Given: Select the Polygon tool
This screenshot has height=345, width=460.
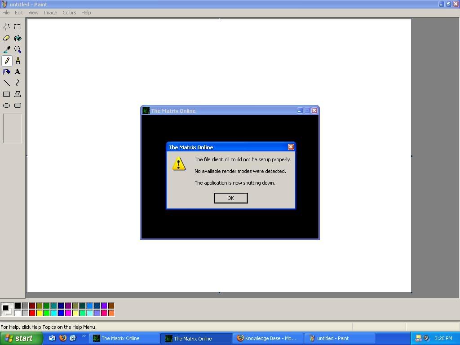Looking at the screenshot, I should coord(18,94).
